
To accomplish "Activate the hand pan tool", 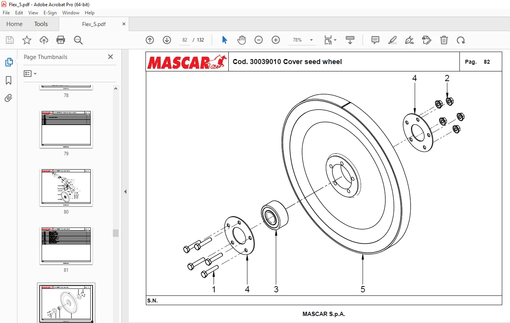I will click(x=242, y=40).
